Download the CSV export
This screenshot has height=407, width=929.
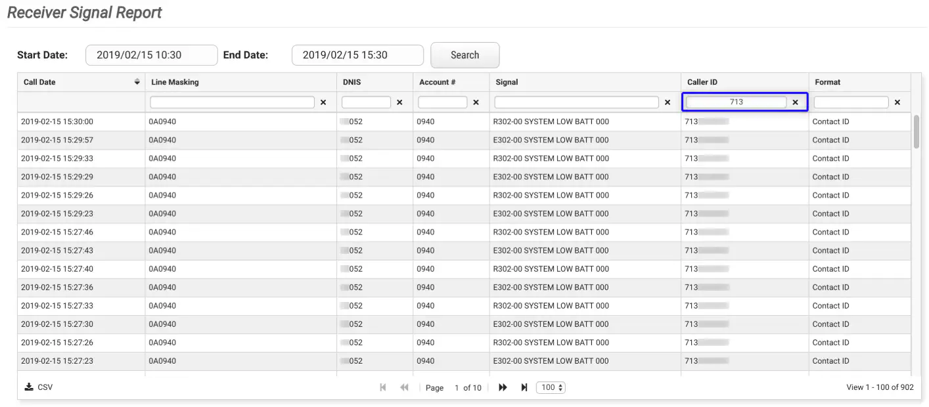39,387
